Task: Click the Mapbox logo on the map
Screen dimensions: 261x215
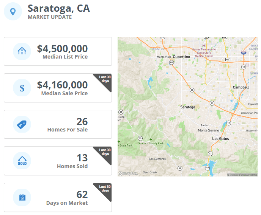Action: [128, 173]
